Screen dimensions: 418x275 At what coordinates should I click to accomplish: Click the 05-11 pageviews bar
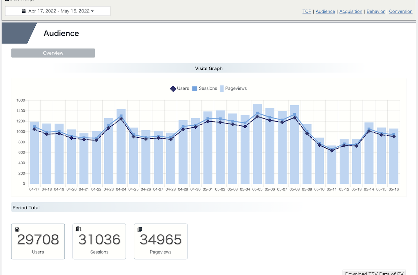[x=332, y=165]
